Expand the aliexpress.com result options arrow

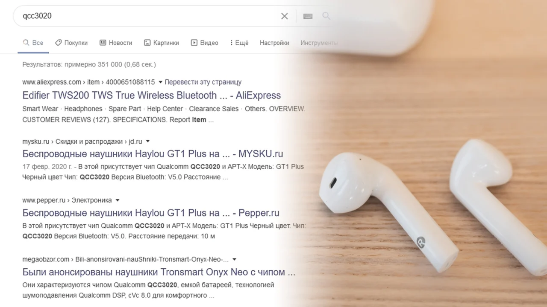(x=160, y=82)
